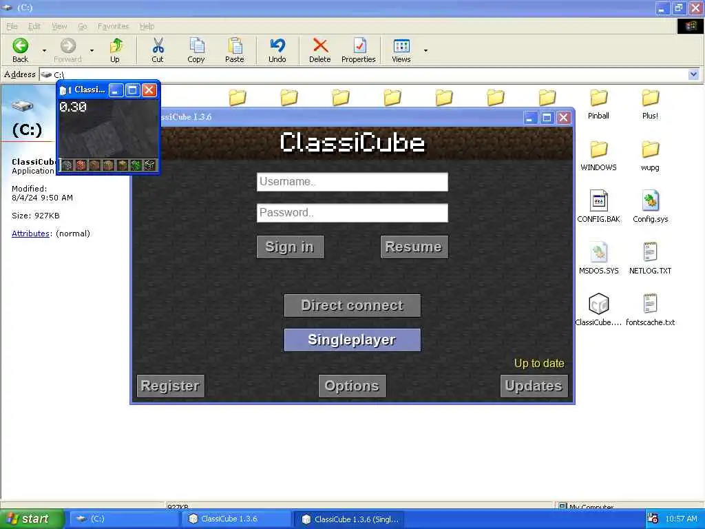Click the Paste clipboard icon
The image size is (705, 529).
(235, 45)
